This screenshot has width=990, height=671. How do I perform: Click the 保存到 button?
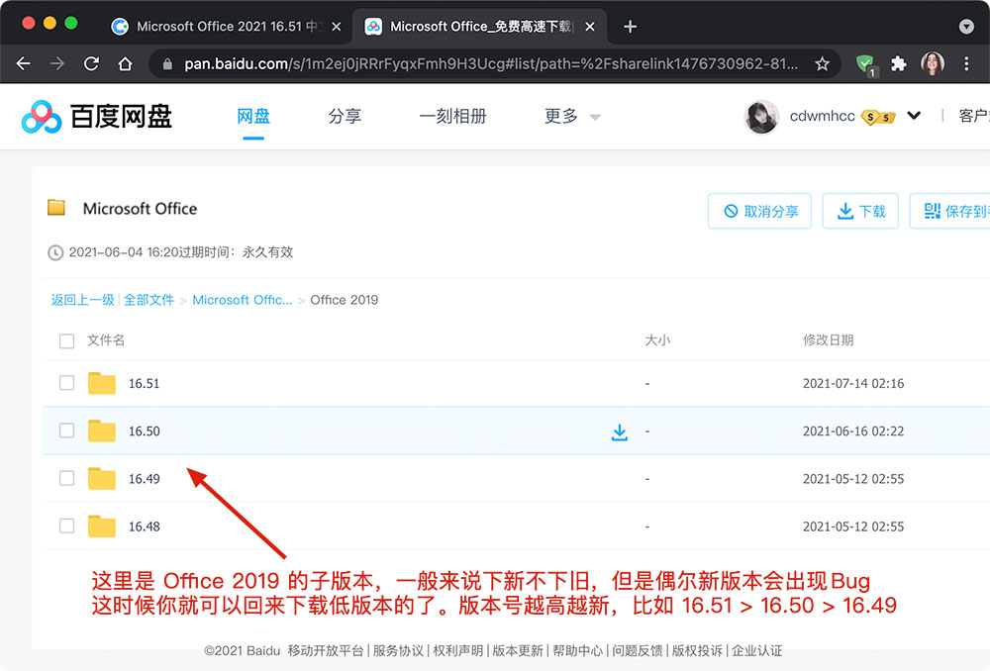click(949, 211)
